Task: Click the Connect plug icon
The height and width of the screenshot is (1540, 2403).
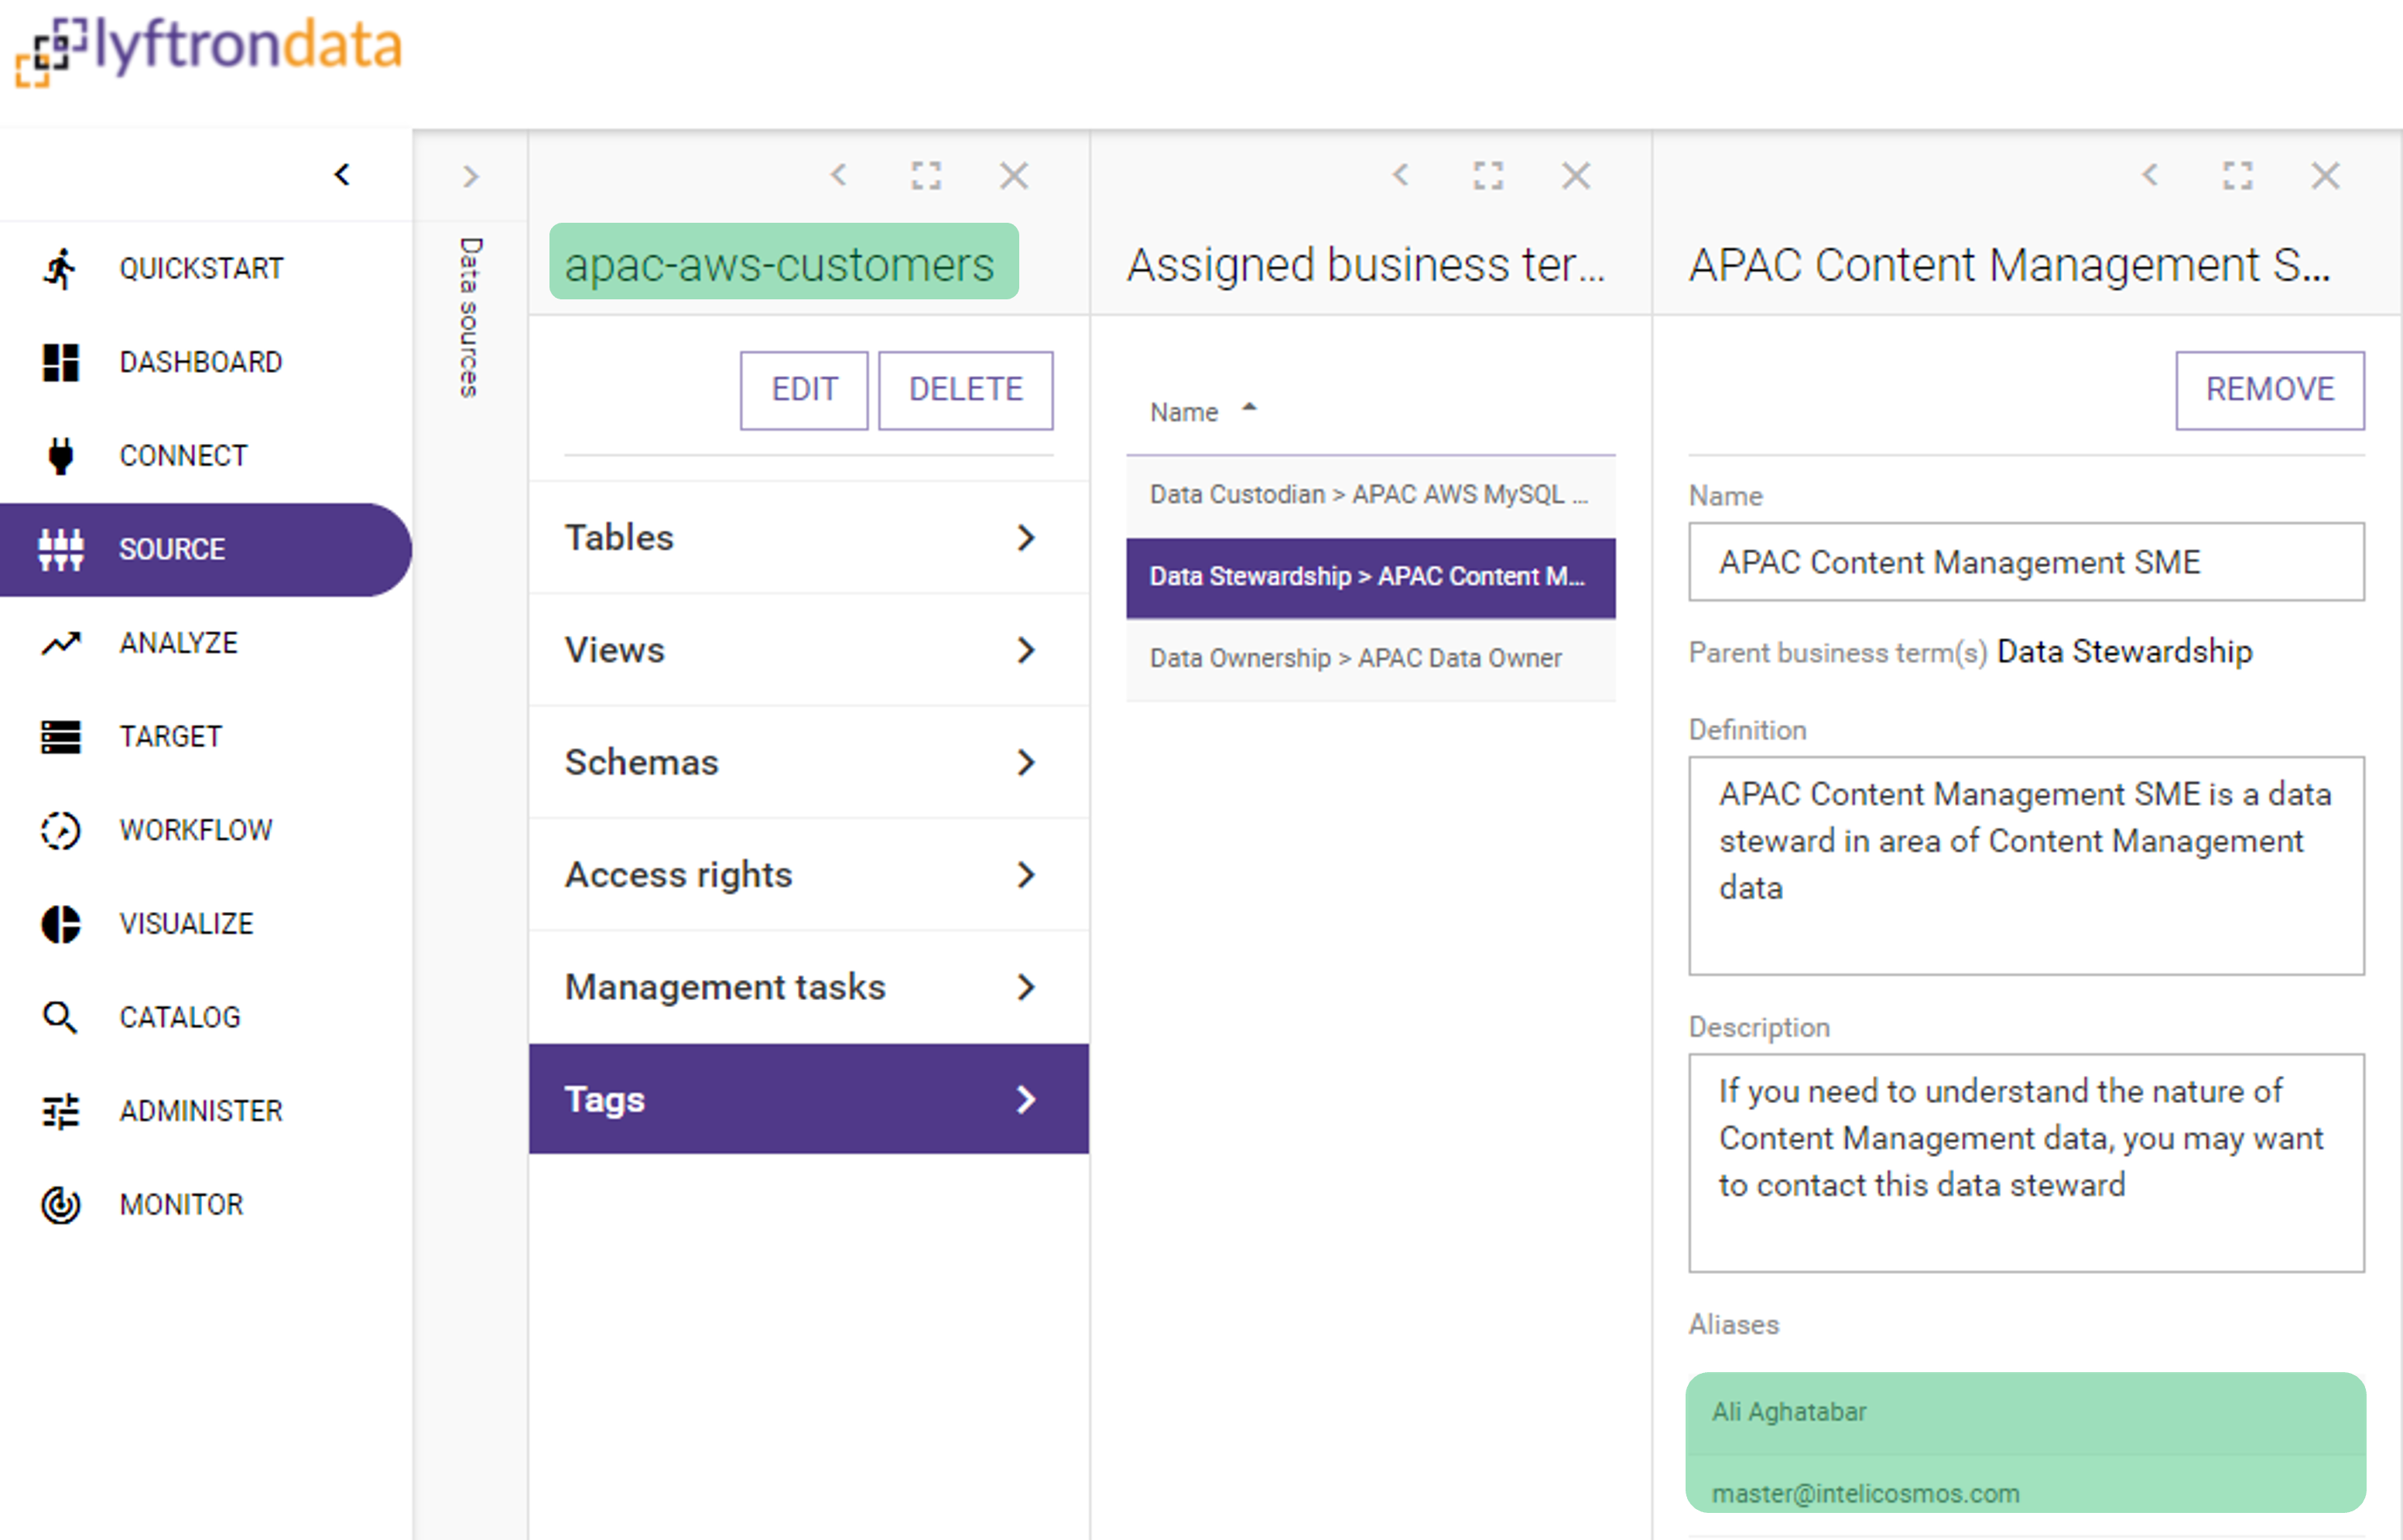Action: point(60,456)
